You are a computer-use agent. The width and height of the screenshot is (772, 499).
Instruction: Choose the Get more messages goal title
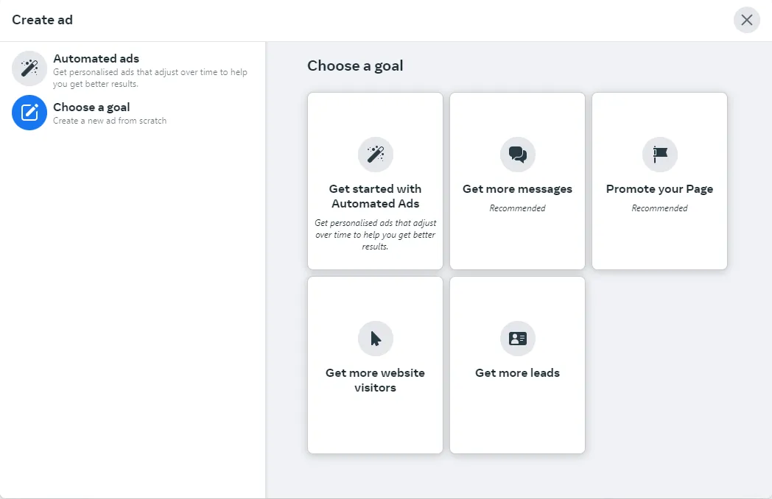(517, 189)
